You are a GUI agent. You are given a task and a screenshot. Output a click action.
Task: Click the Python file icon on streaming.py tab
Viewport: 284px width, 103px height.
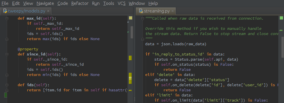[x=141, y=11]
